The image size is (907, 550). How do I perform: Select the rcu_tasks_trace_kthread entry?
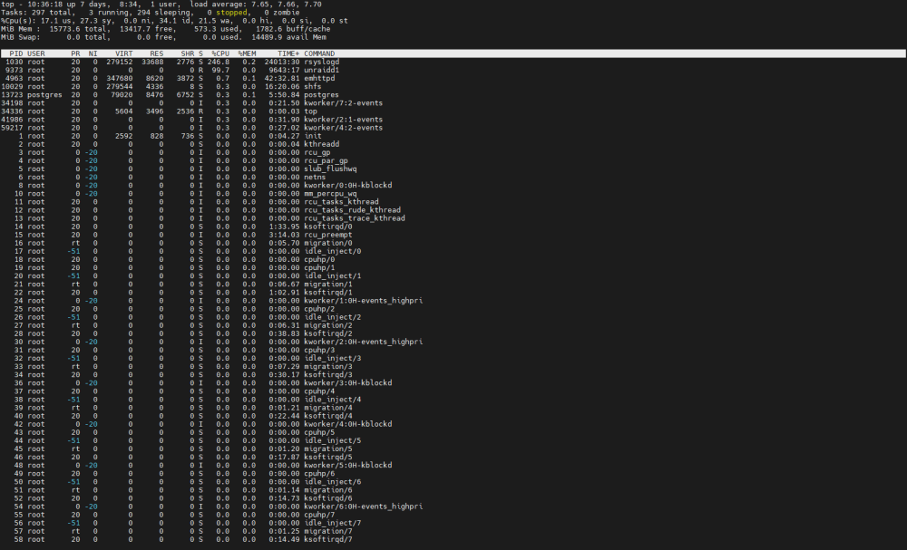tap(355, 218)
